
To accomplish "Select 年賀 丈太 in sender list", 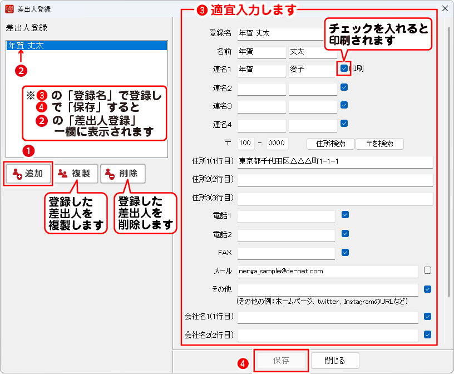I will click(26, 46).
